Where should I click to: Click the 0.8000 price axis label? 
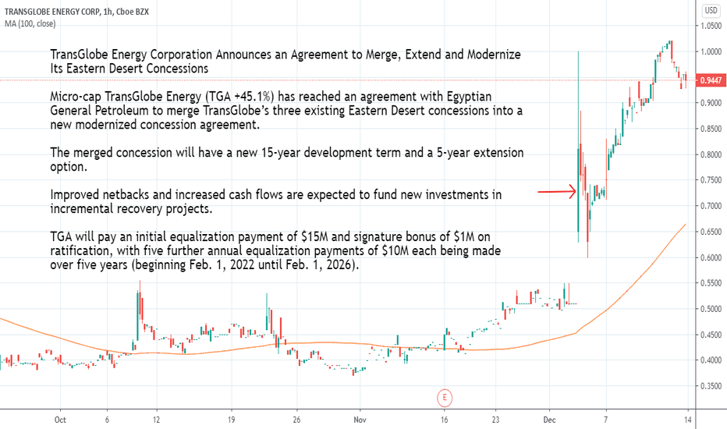(711, 154)
